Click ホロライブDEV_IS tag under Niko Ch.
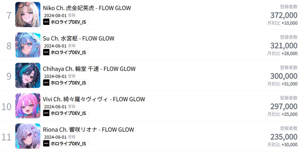 pos(66,22)
